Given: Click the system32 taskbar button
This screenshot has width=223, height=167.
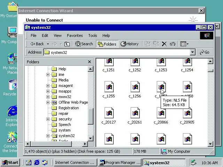Looking at the screenshot, I should pos(164,162).
